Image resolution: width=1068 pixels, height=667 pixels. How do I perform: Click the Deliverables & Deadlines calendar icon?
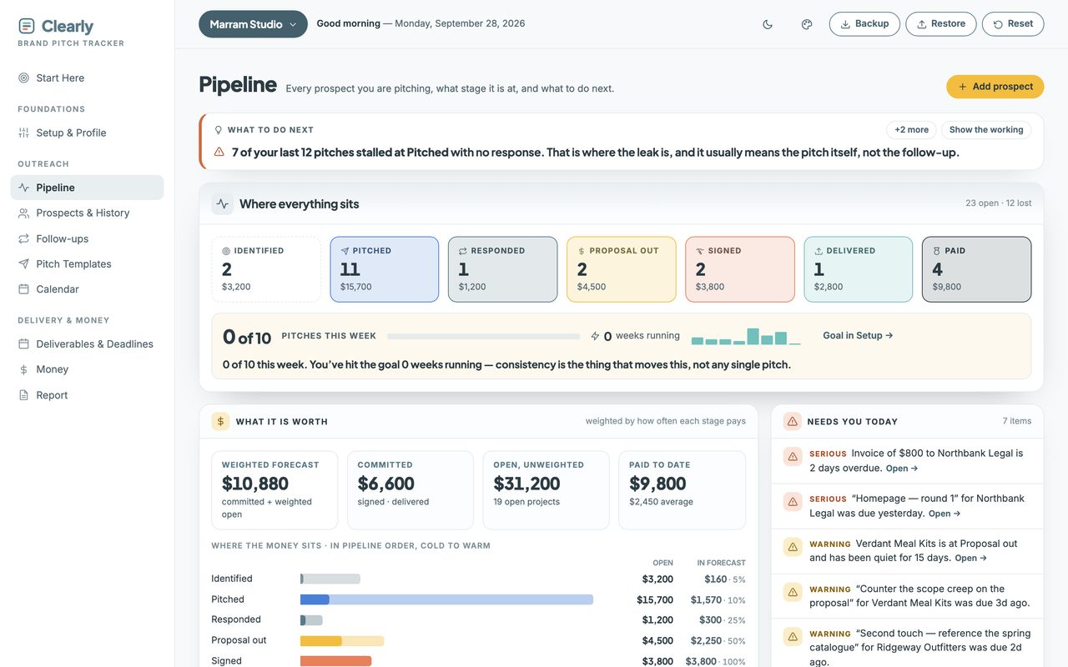pyautogui.click(x=23, y=344)
